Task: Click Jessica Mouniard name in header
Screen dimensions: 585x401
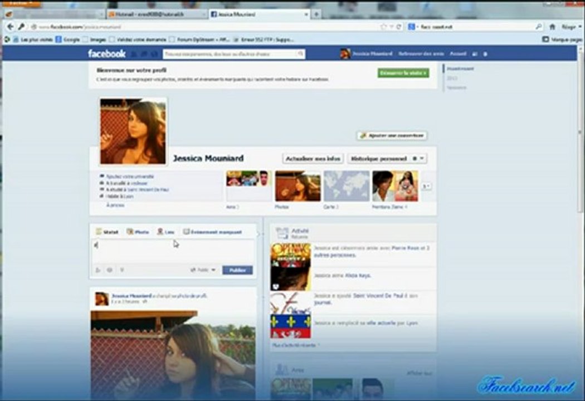Action: [372, 53]
